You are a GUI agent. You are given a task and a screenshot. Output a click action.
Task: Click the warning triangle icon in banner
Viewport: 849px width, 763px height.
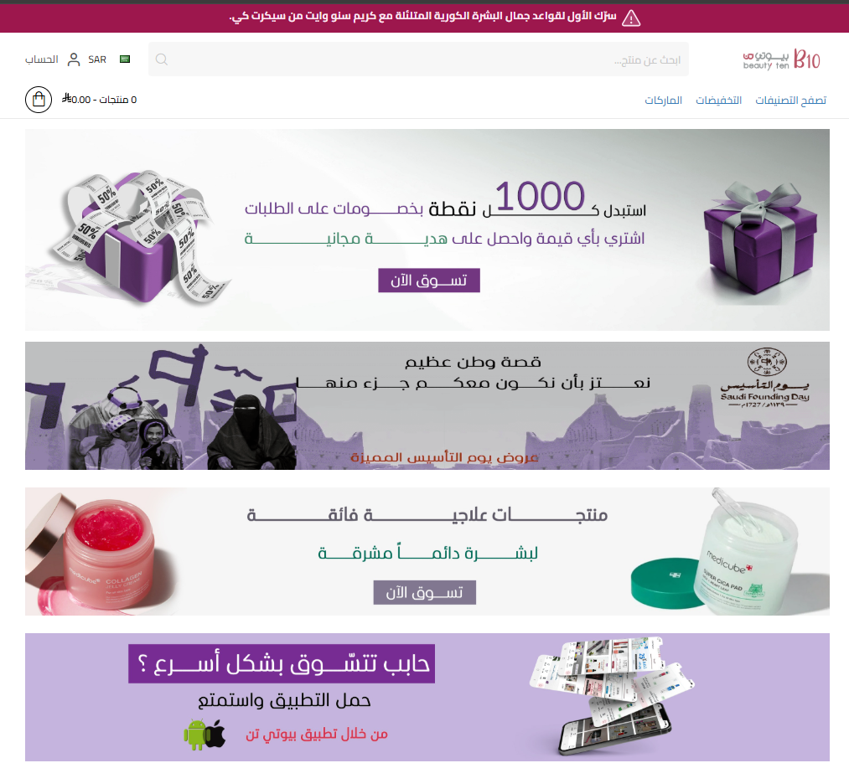coord(631,18)
